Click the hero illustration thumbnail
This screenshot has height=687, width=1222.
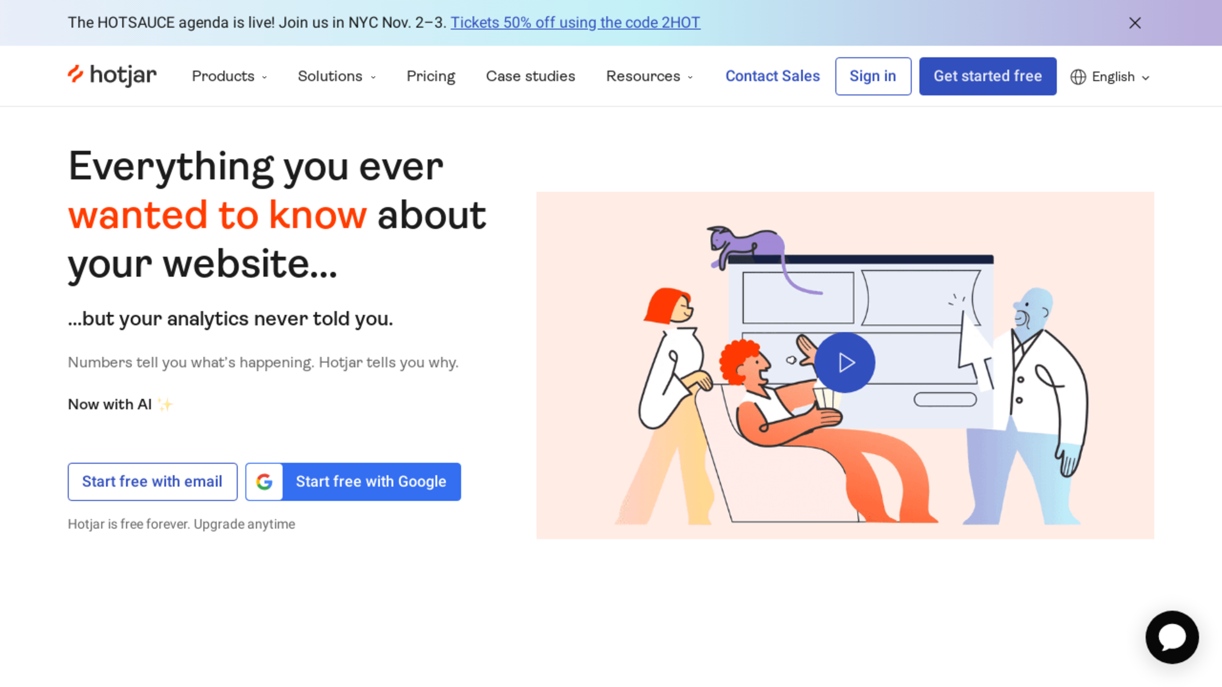point(845,365)
